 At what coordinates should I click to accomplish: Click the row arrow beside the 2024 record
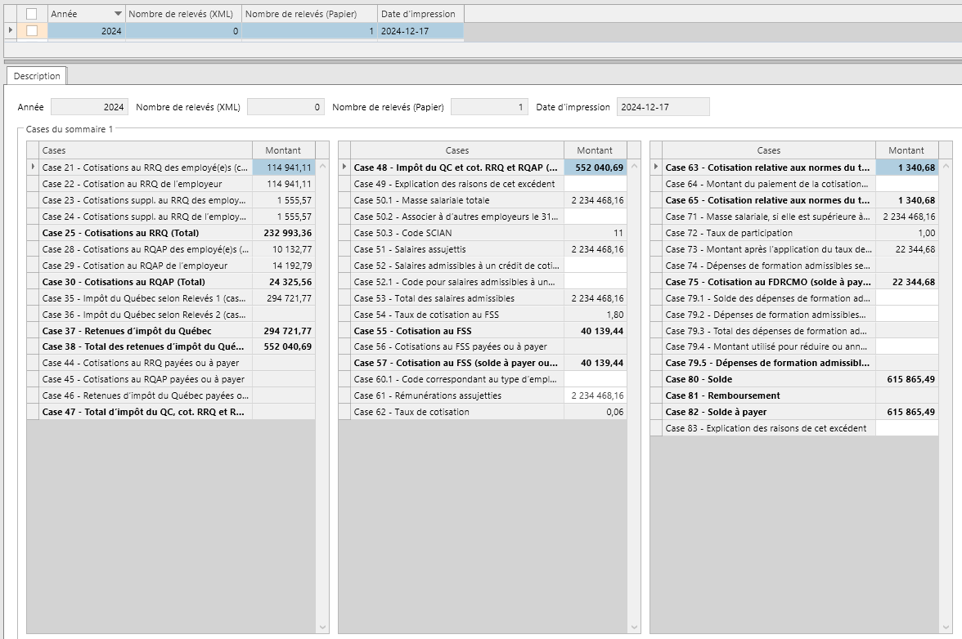[11, 30]
